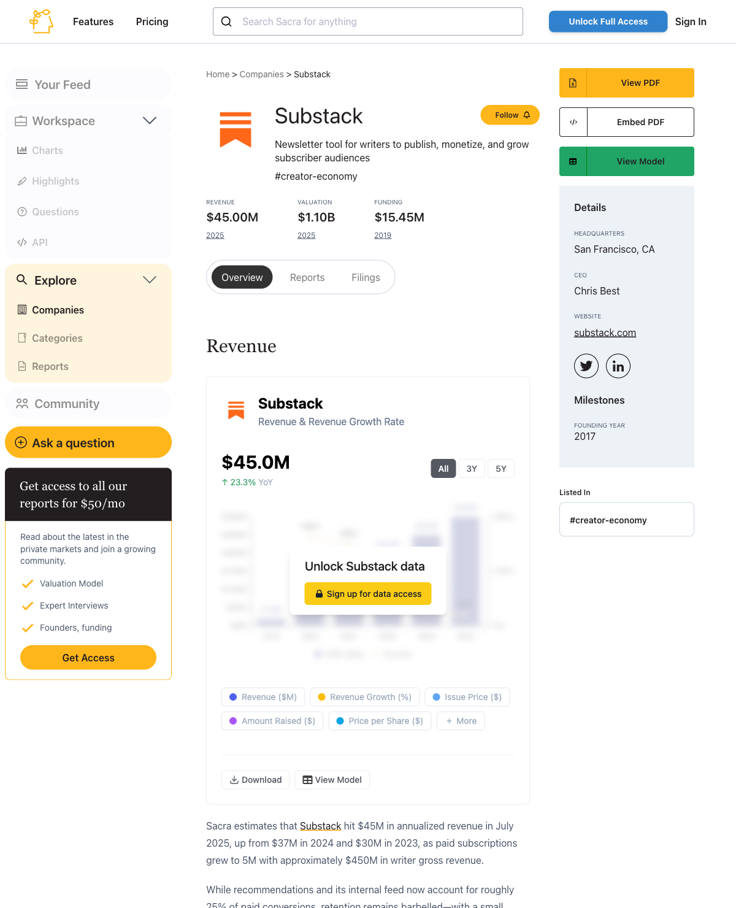Open Substack's Twitter profile icon

(586, 366)
